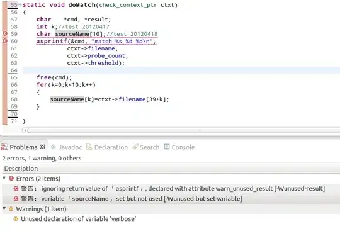Click sourceName[k] assignment on line 68
Screen dimensions: 340x236
(x=110, y=99)
